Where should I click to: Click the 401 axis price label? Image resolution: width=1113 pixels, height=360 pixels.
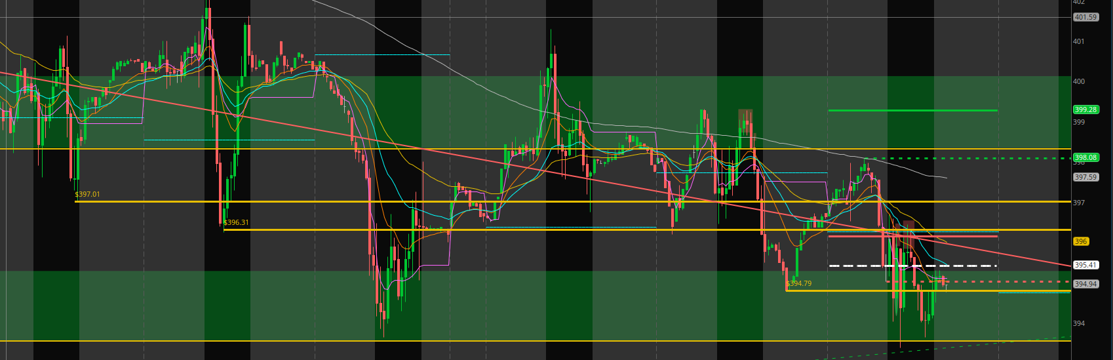1079,41
